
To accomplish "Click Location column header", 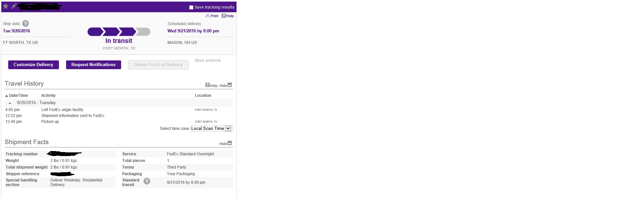I will 203,96.
